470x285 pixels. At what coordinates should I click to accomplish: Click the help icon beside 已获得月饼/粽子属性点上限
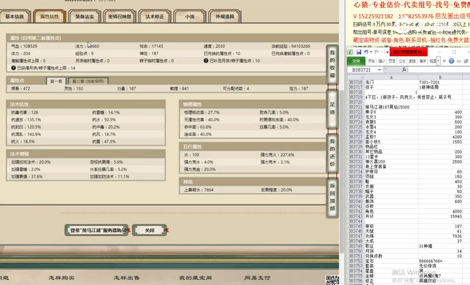tap(13, 68)
